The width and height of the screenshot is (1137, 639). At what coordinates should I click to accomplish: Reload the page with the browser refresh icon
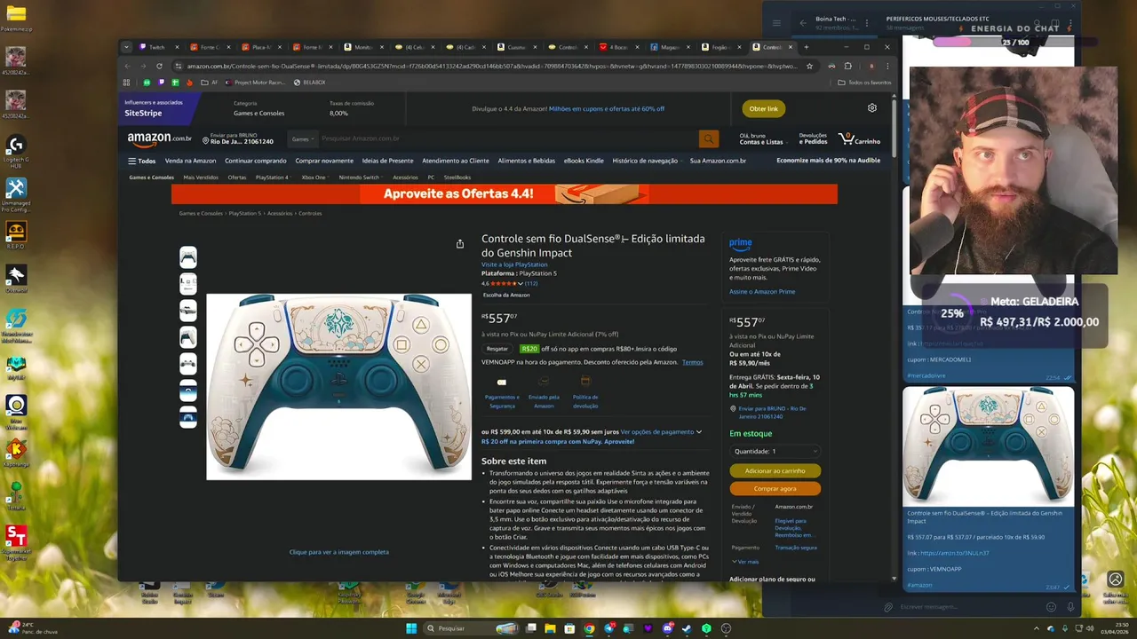tap(159, 66)
